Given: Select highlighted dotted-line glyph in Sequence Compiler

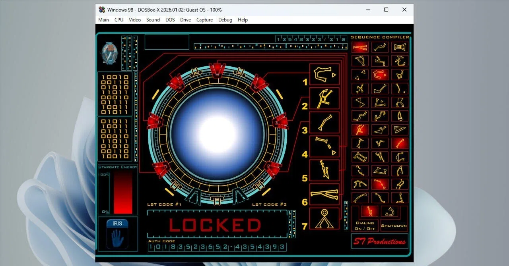Looking at the screenshot, I should tap(380, 184).
